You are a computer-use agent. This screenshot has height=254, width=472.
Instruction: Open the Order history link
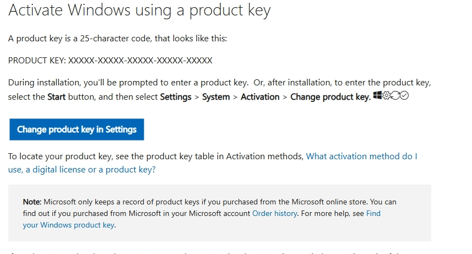(x=274, y=213)
